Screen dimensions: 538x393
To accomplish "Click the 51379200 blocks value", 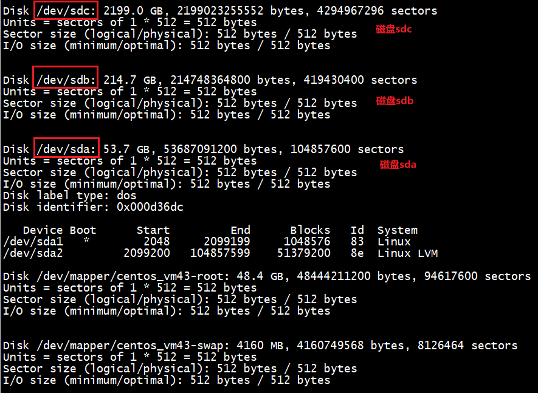I will (303, 253).
